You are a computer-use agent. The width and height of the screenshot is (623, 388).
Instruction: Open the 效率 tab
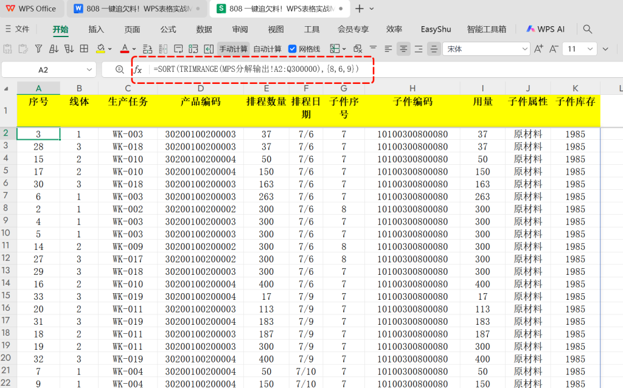(394, 29)
